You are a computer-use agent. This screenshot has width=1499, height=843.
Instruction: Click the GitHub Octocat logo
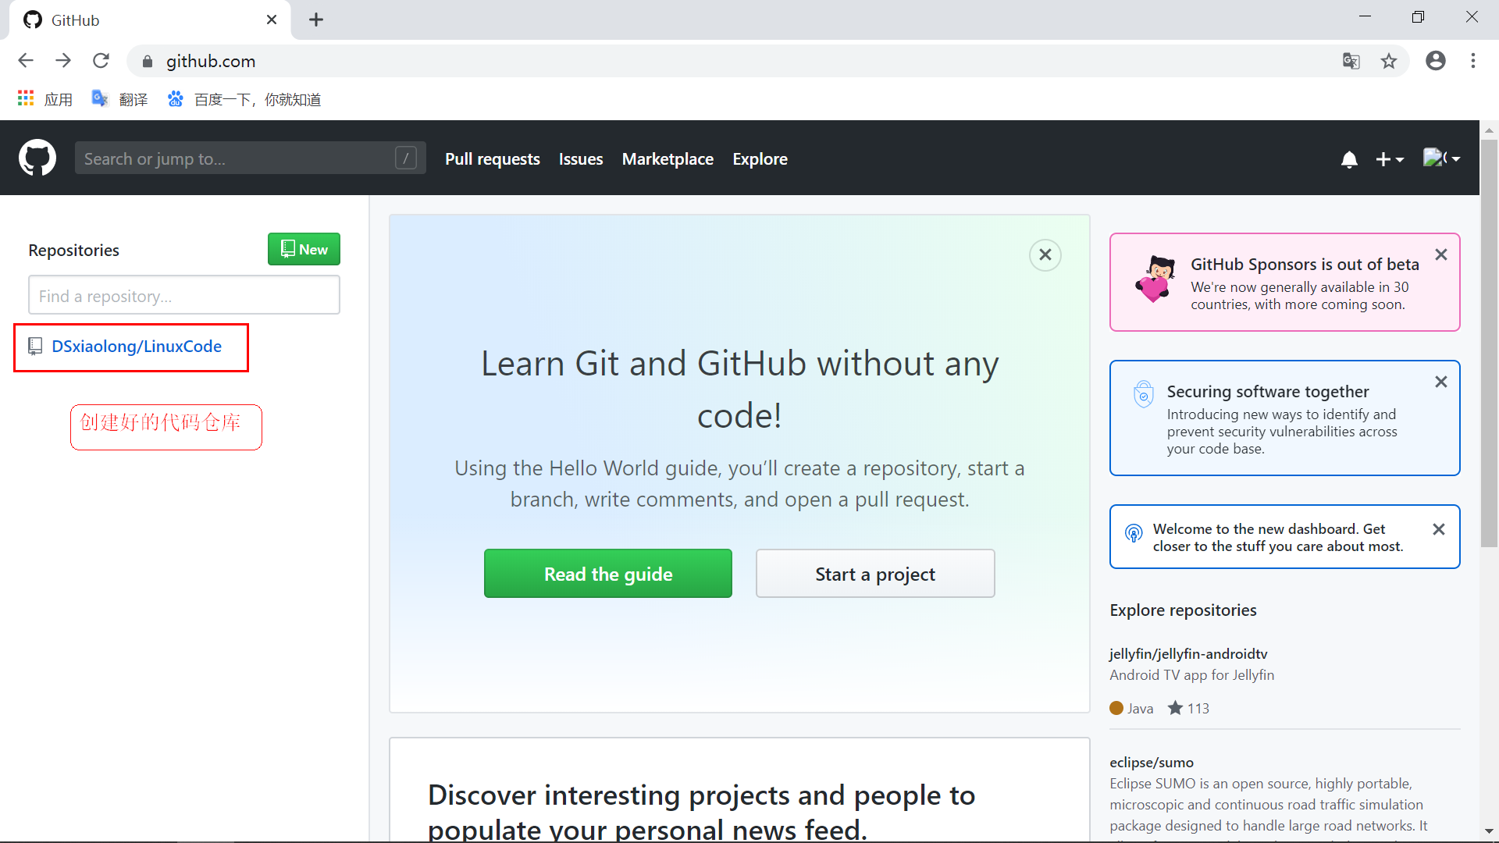click(37, 158)
